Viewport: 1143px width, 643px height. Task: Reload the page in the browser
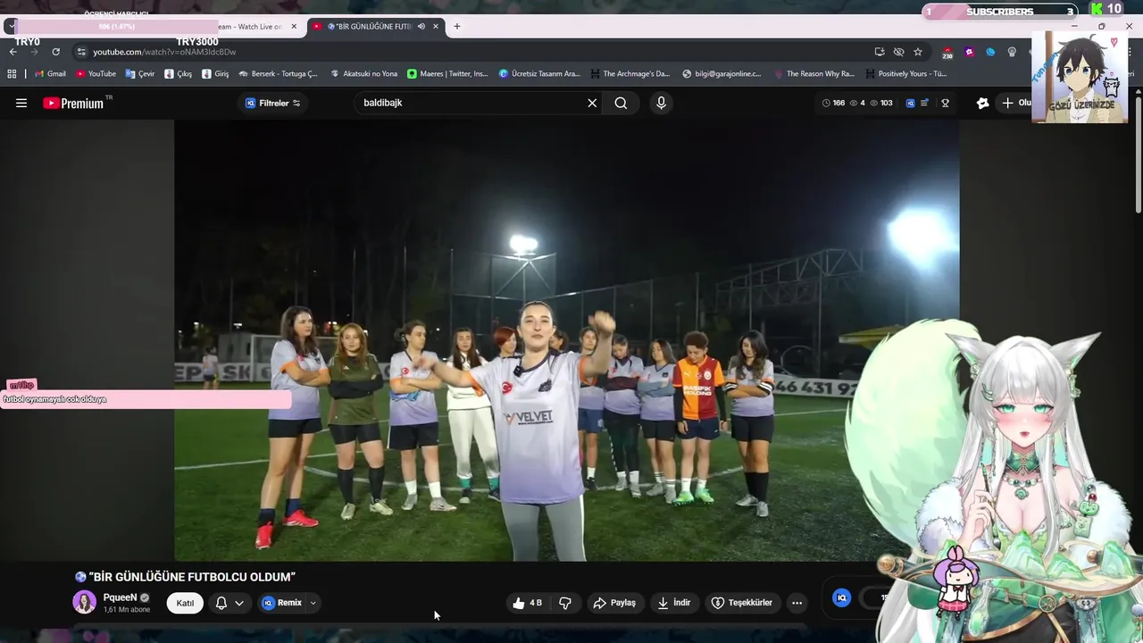tap(55, 52)
